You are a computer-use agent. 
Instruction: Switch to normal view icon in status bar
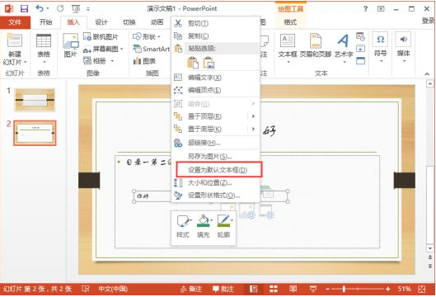pos(253,289)
